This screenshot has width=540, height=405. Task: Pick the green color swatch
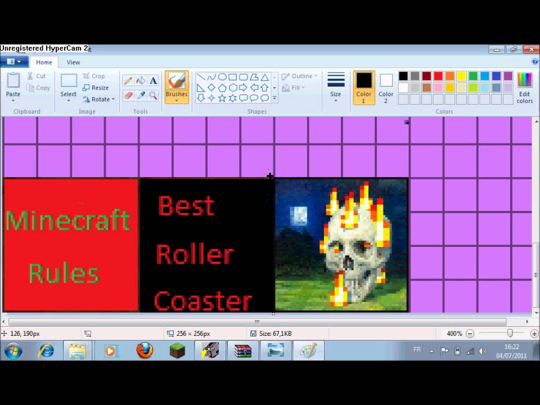pyautogui.click(x=473, y=76)
